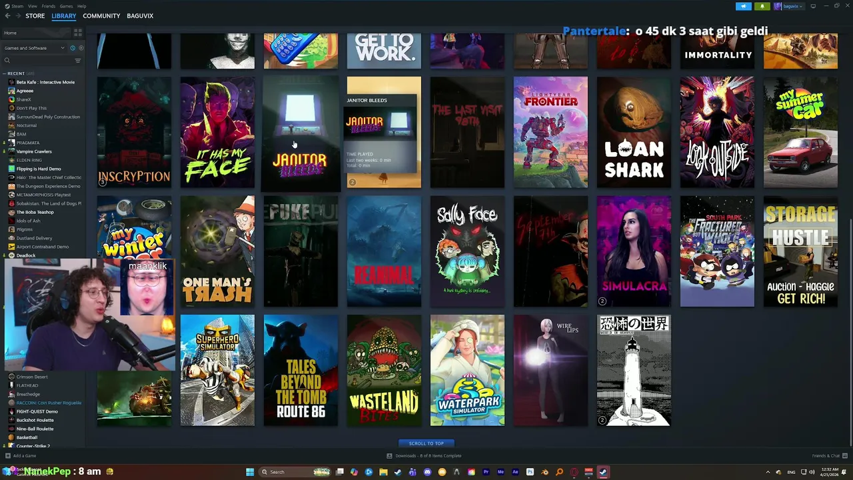Select Dustland Delivery in list

pyautogui.click(x=34, y=238)
